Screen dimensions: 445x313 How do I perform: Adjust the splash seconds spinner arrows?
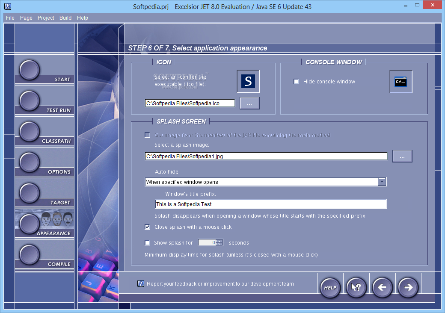(x=220, y=243)
